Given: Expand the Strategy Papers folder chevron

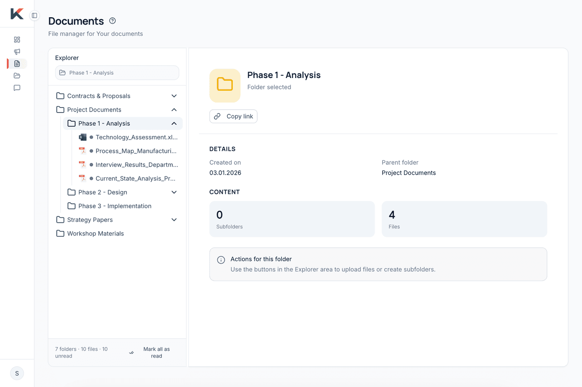Looking at the screenshot, I should (174, 220).
